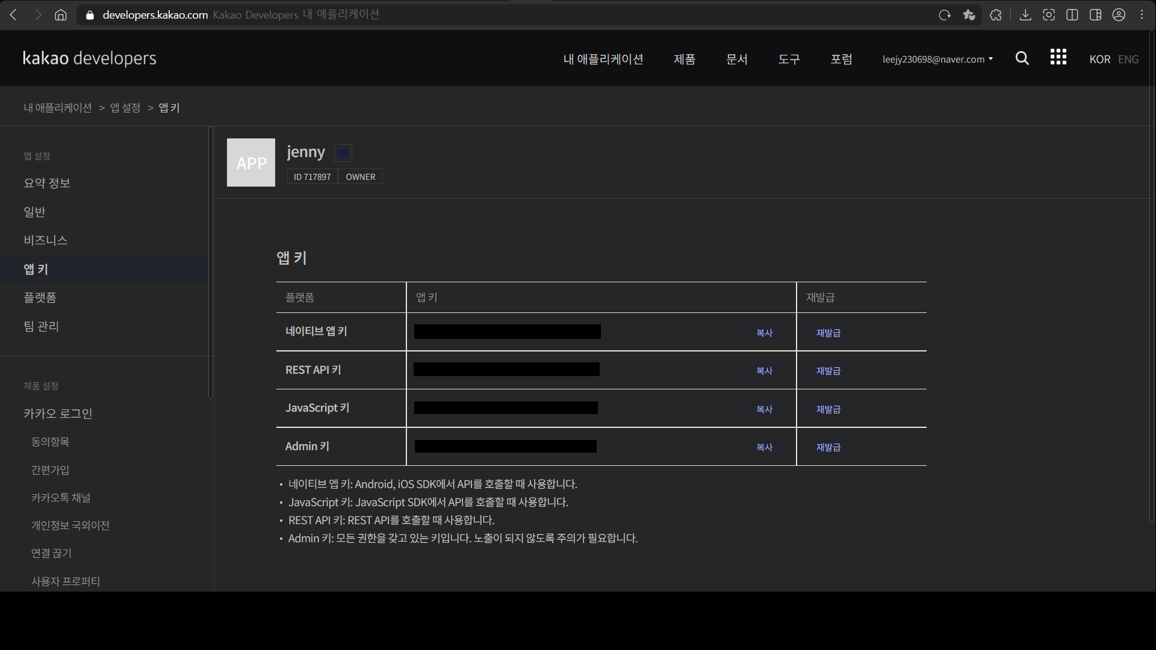The width and height of the screenshot is (1156, 650).
Task: Open the browser extensions puzzle icon
Action: [996, 15]
